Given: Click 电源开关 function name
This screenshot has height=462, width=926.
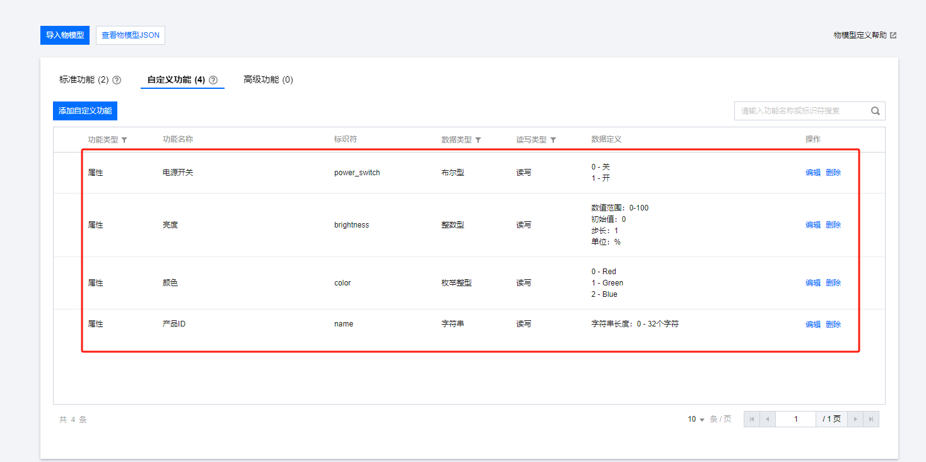Looking at the screenshot, I should pos(178,173).
